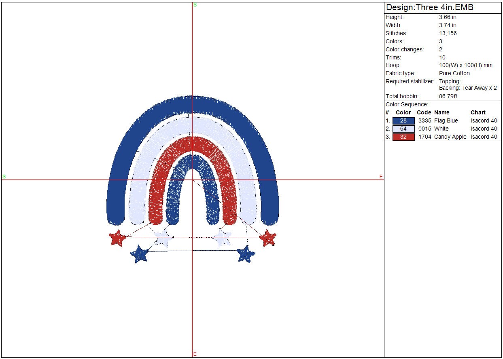This screenshot has height=359, width=503.
Task: Click the Chart column header
Action: click(478, 113)
